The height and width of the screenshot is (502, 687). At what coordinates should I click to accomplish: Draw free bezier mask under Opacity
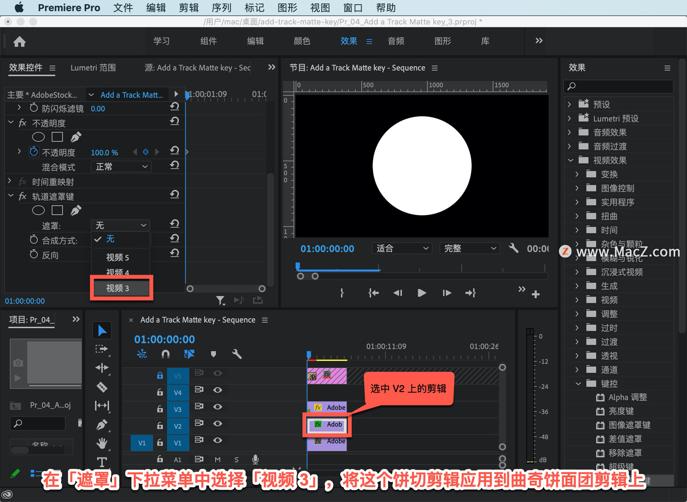(x=76, y=137)
